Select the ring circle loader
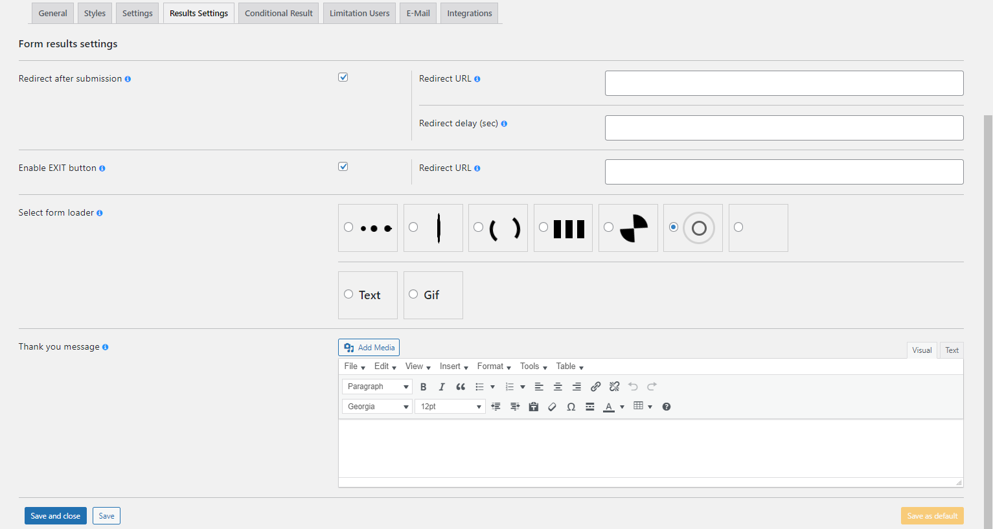 click(x=674, y=227)
